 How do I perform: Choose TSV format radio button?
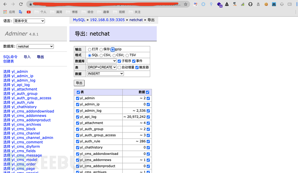coord(127,56)
